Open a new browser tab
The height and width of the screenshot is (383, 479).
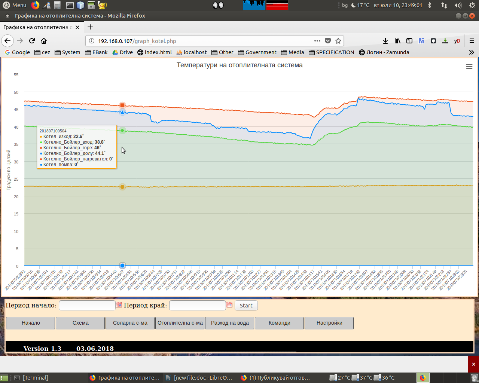[x=90, y=27]
